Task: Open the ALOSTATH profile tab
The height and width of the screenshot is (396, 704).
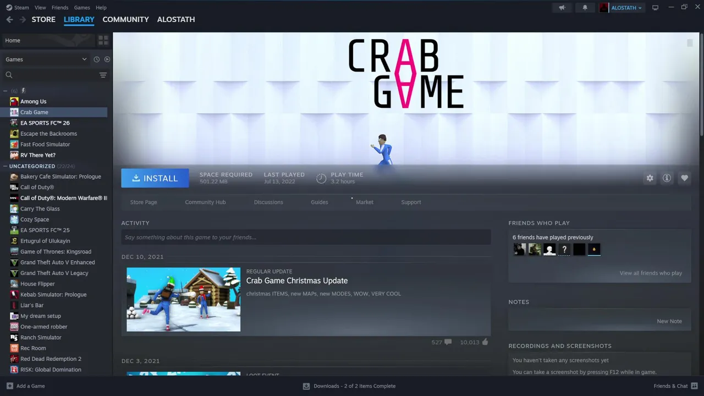Action: tap(176, 19)
